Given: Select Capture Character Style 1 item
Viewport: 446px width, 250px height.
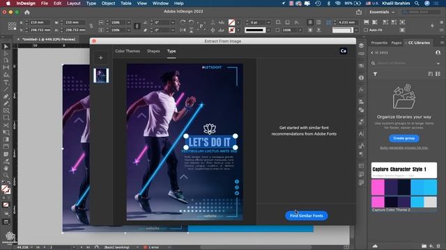Looking at the screenshot, I should (x=404, y=170).
